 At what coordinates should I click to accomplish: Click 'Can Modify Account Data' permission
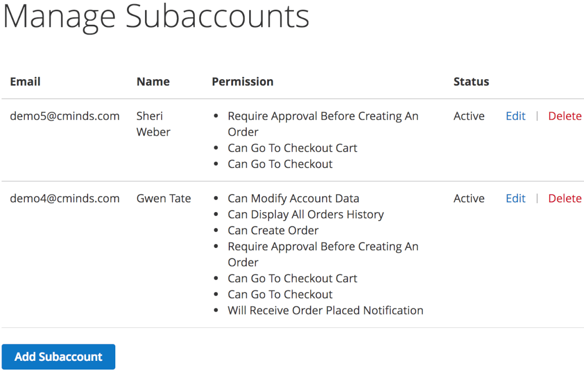293,198
